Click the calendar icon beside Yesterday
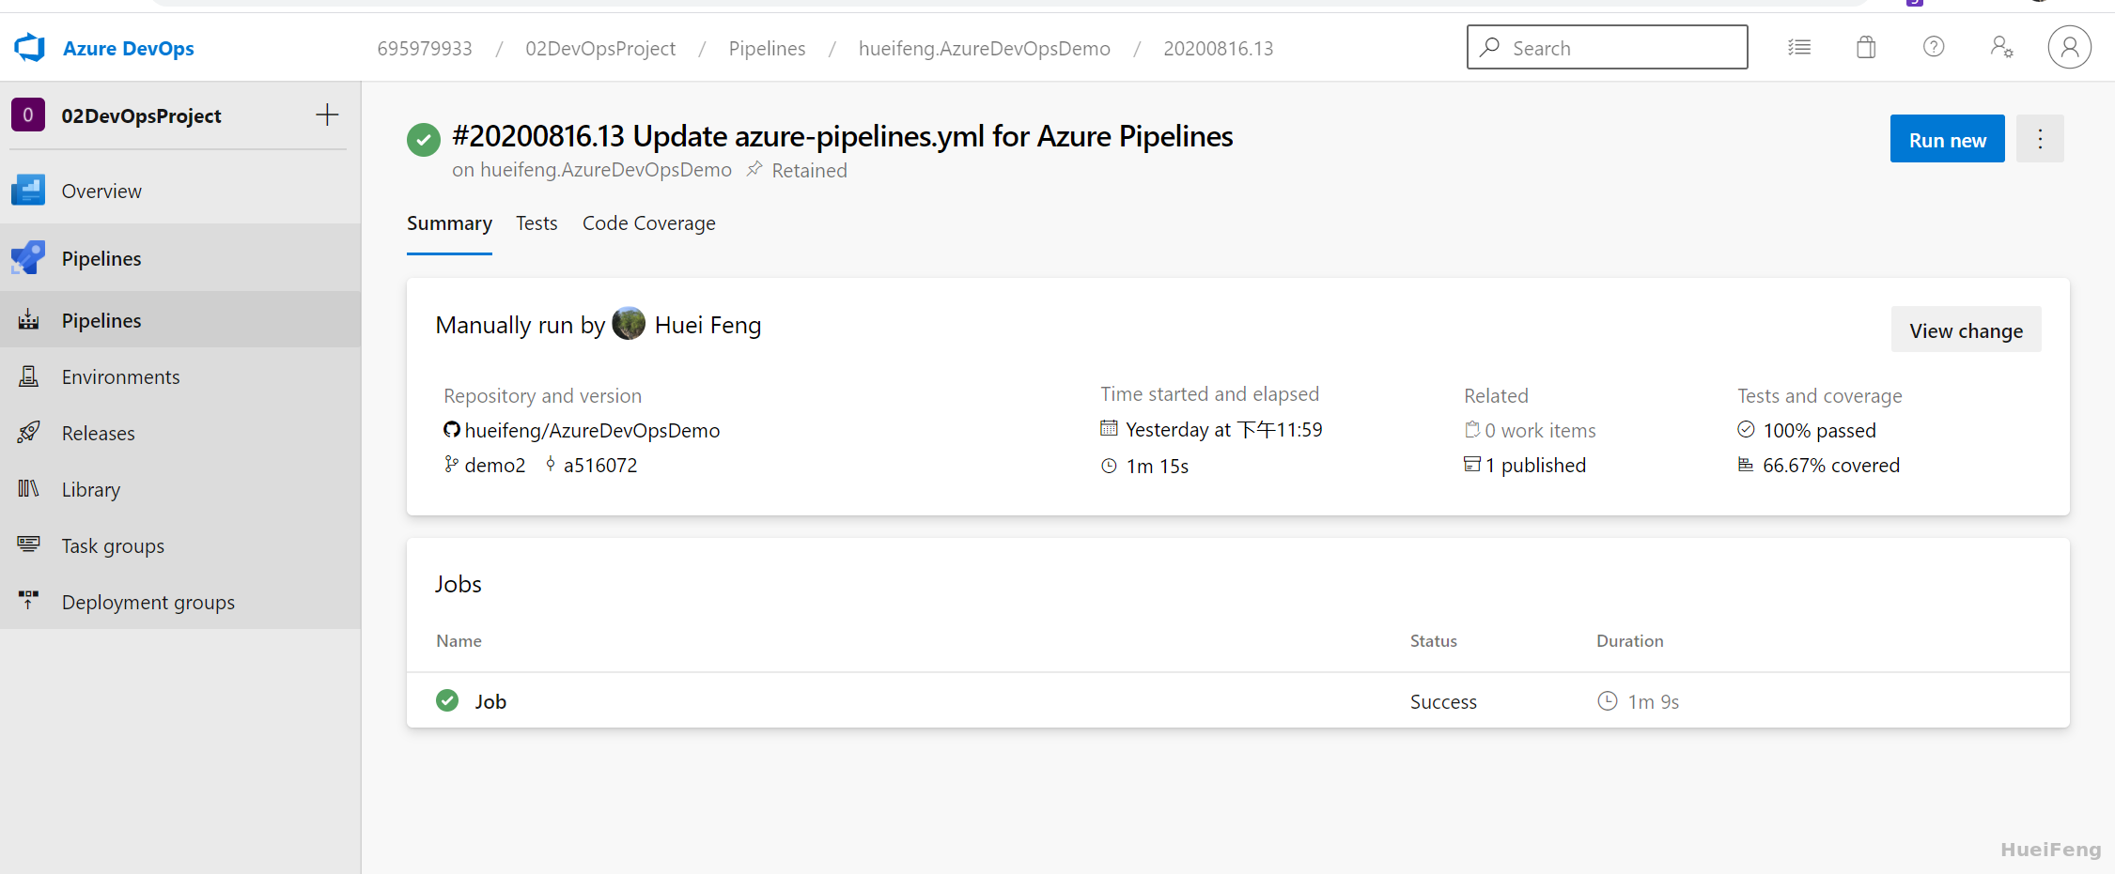The height and width of the screenshot is (874, 2115). 1109,429
